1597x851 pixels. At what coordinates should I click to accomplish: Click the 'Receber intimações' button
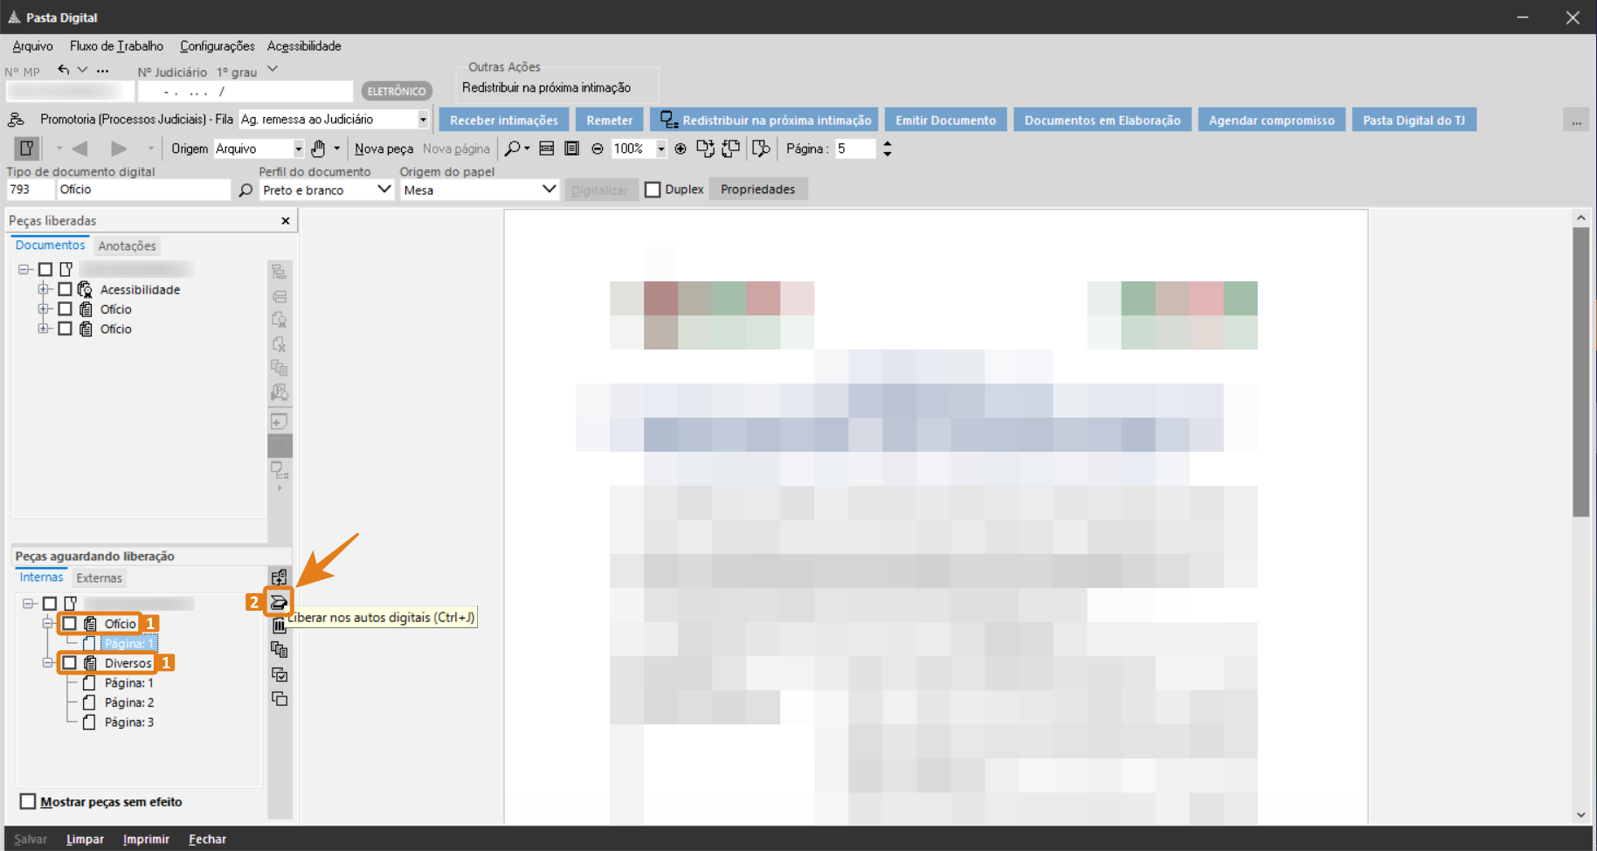[504, 121]
